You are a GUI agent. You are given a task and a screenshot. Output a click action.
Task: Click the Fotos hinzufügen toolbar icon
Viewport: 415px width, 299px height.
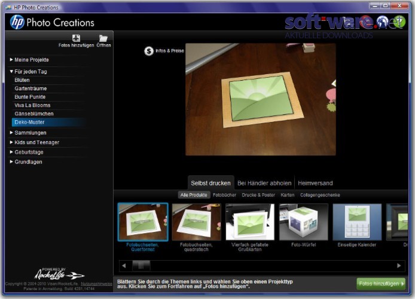(76, 38)
